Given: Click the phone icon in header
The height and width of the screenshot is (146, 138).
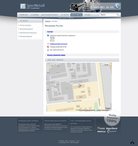Looking at the screenshot, I should point(117,6).
